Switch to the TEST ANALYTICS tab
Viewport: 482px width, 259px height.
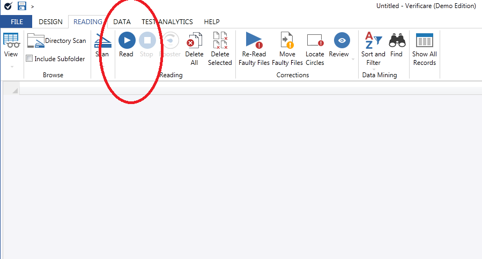click(167, 22)
